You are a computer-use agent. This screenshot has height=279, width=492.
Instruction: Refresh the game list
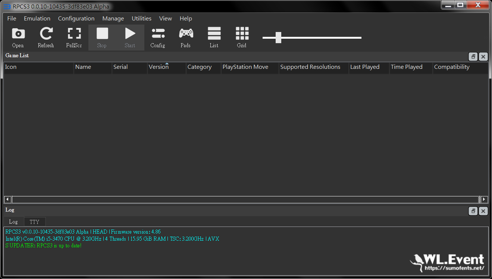[x=46, y=37]
